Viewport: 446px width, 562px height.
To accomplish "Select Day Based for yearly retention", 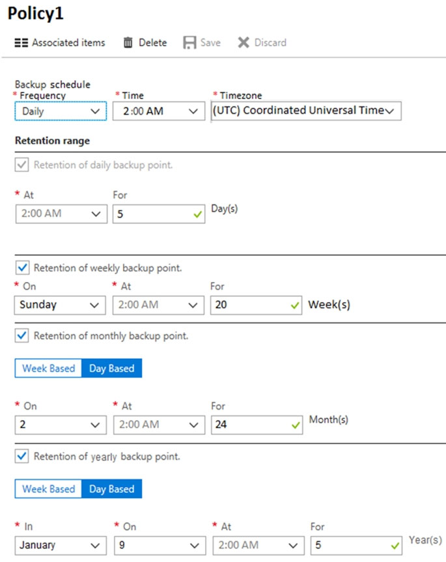I will [111, 489].
